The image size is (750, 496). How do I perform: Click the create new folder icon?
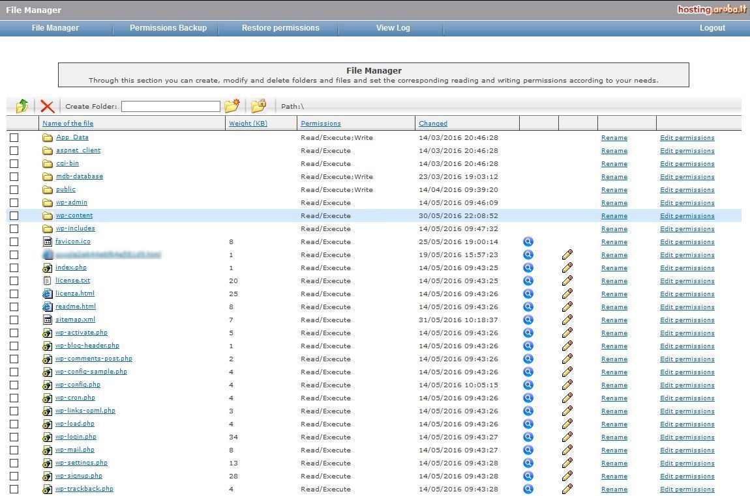coord(232,106)
